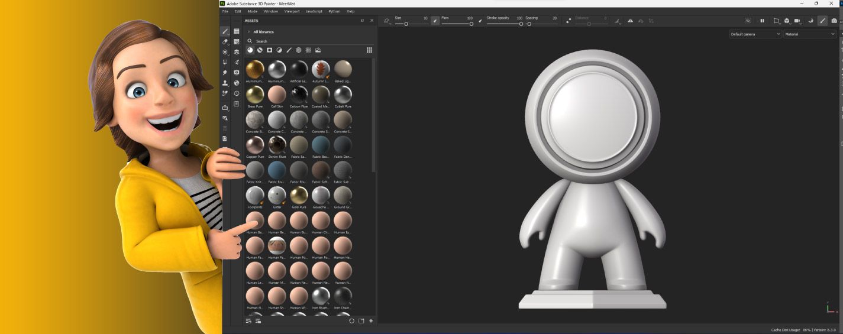Adjust the brush Size slider
This screenshot has width=843, height=334.
pos(411,24)
